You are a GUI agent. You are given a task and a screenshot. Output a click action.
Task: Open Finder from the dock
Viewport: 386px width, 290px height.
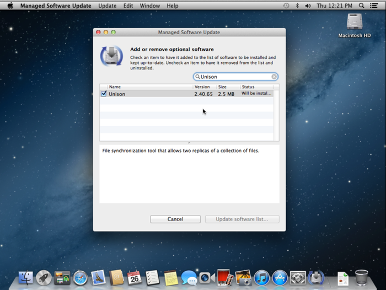[26, 277]
